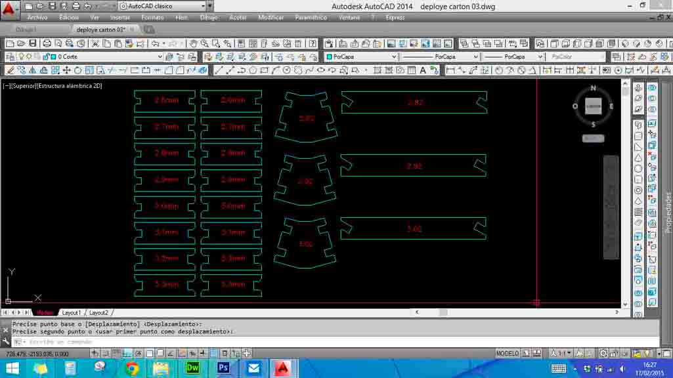Open the Undo history dropdown arrow
The image size is (673, 378).
[x=163, y=43]
